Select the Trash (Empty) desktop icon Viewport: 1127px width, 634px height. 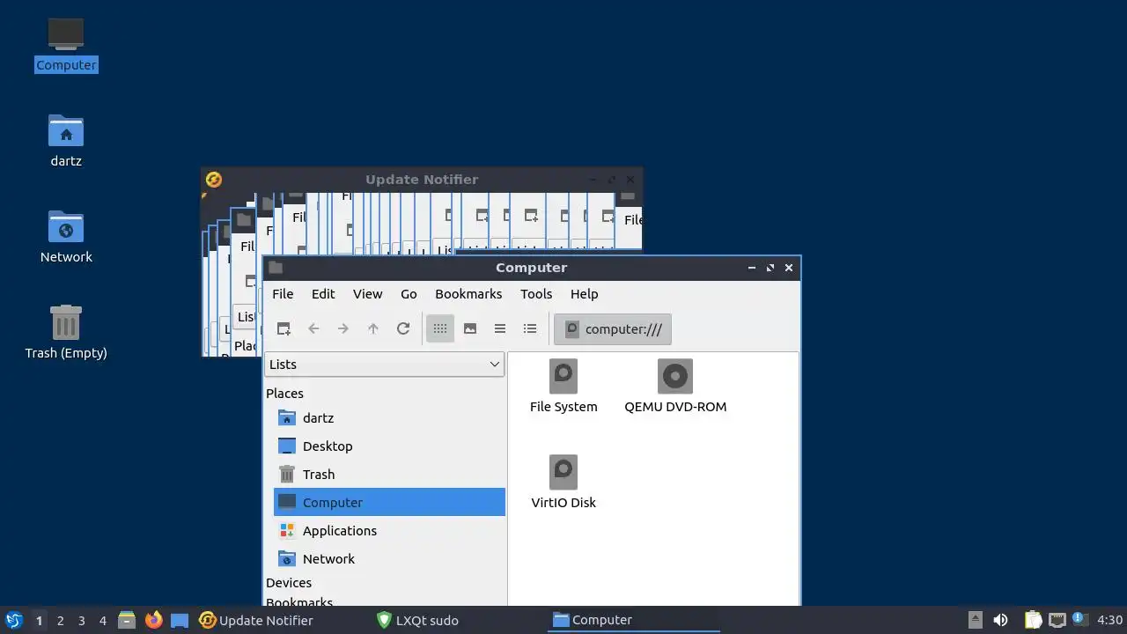point(66,333)
